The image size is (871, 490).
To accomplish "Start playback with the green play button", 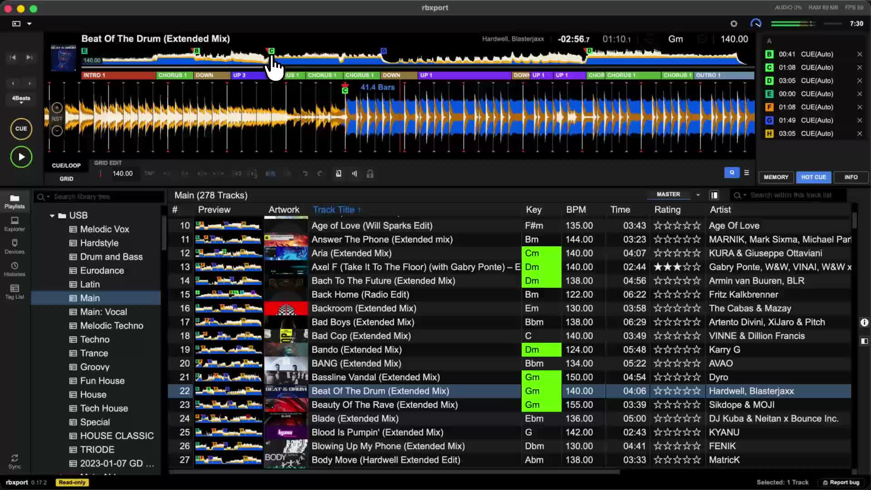I will coord(21,157).
